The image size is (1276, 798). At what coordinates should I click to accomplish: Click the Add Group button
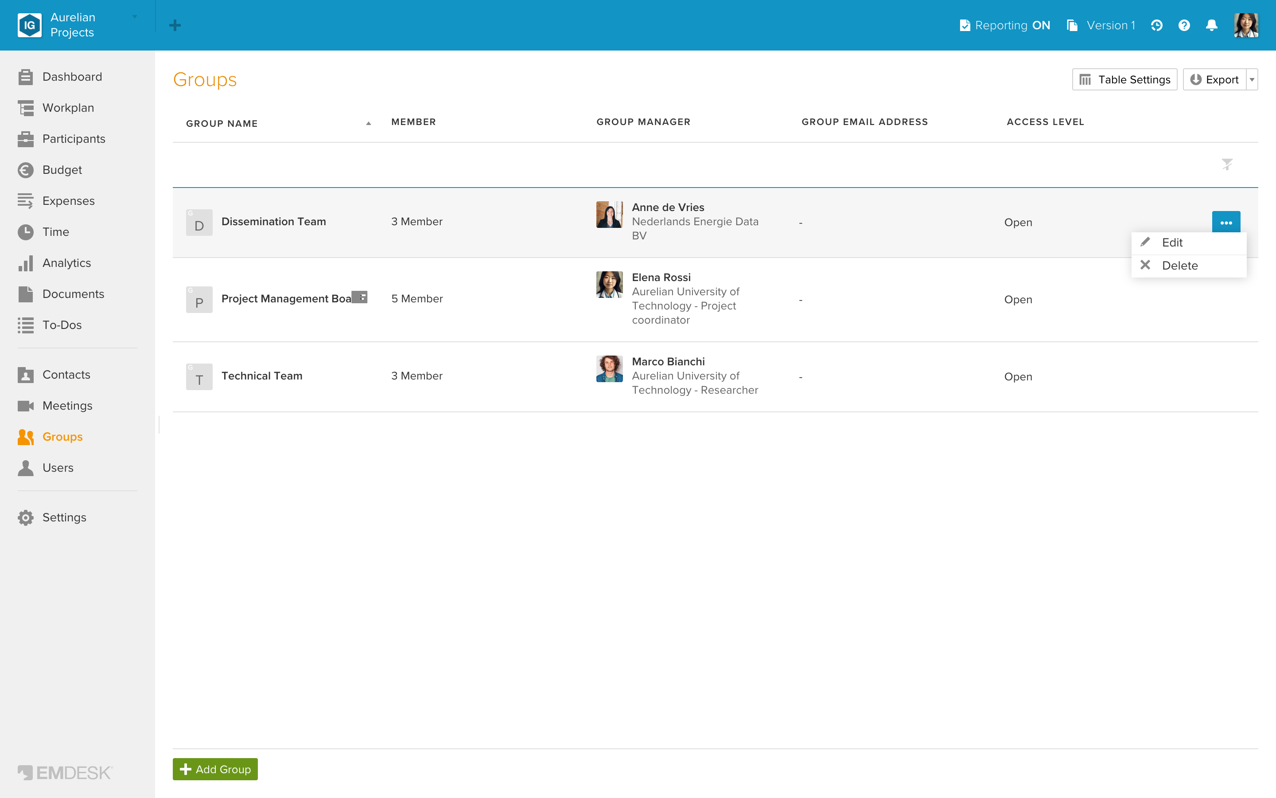(x=215, y=769)
